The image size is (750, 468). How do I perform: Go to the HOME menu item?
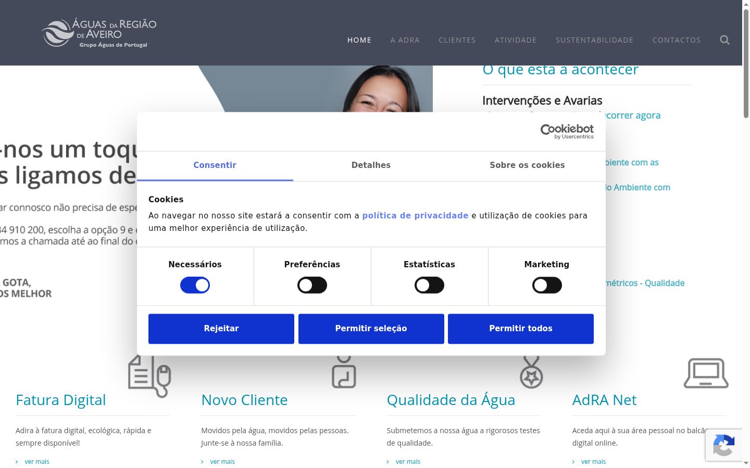[359, 40]
